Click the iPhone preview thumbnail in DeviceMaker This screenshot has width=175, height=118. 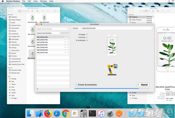[x=112, y=45]
